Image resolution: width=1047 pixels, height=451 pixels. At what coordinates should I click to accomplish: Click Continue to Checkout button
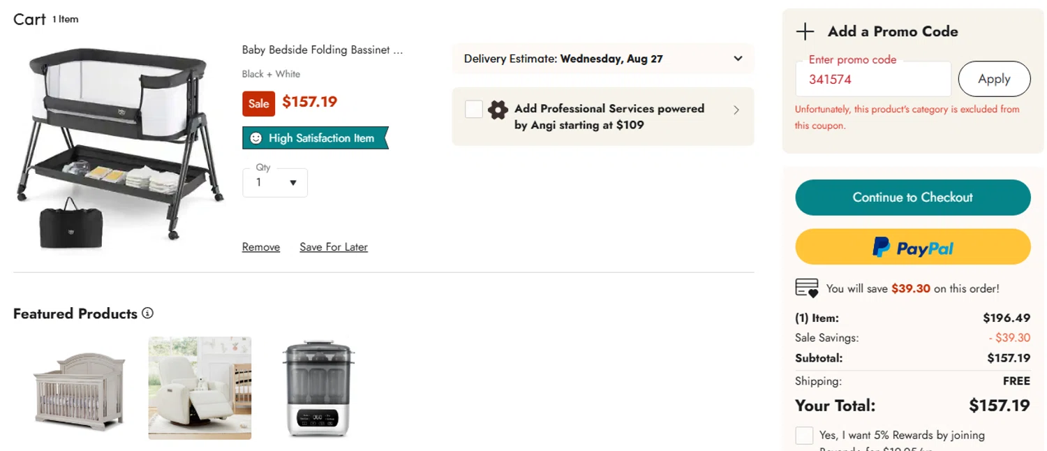click(x=912, y=198)
